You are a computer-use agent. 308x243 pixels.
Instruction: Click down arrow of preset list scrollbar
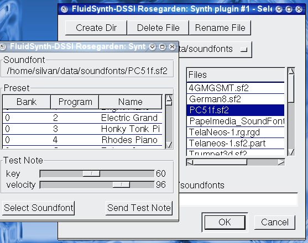(x=169, y=145)
